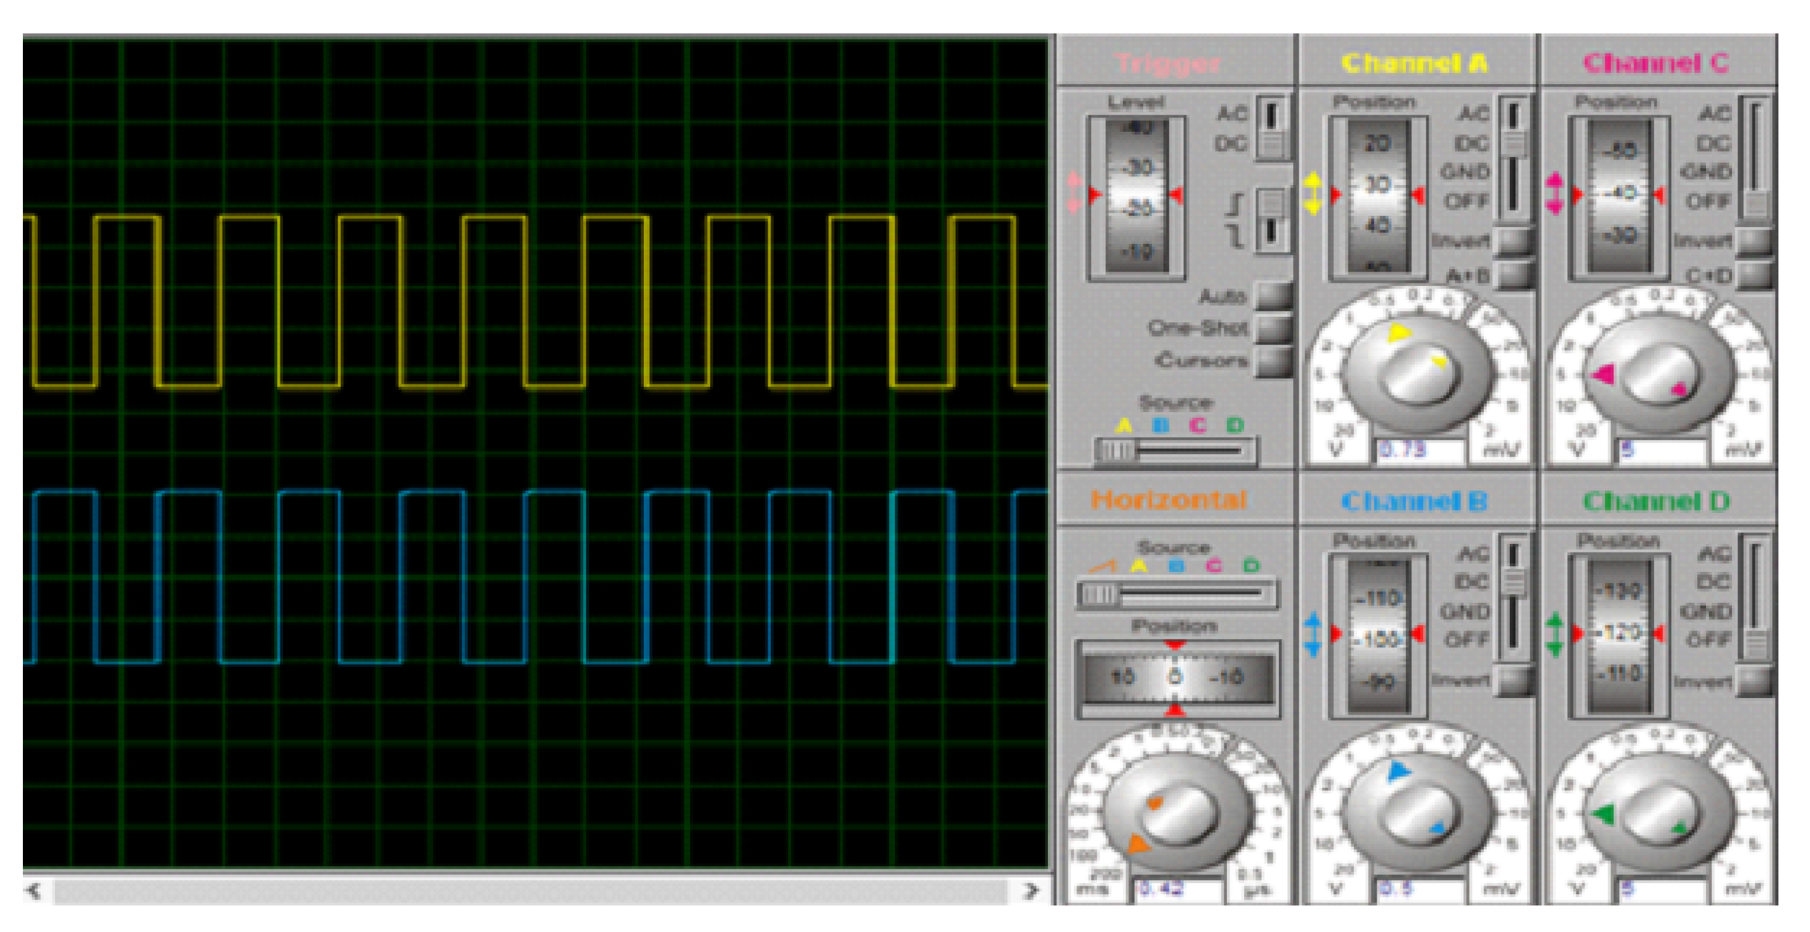
Task: Enable the Trigger Auto button
Action: coord(1273,295)
